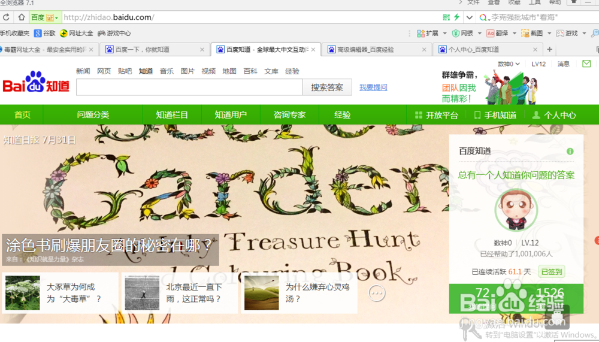Click the 网页 link above search box
The height and width of the screenshot is (342, 599).
[x=104, y=71]
